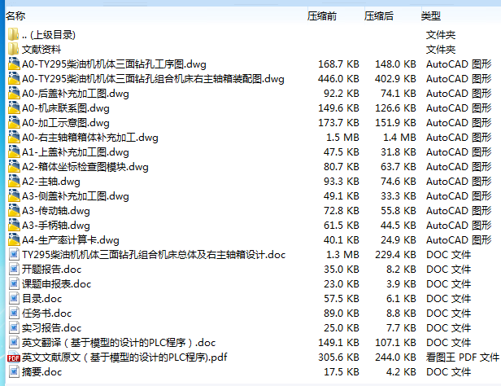501x386 pixels.
Task: Select file name A3-传动轴.dwg
Action: 56,211
